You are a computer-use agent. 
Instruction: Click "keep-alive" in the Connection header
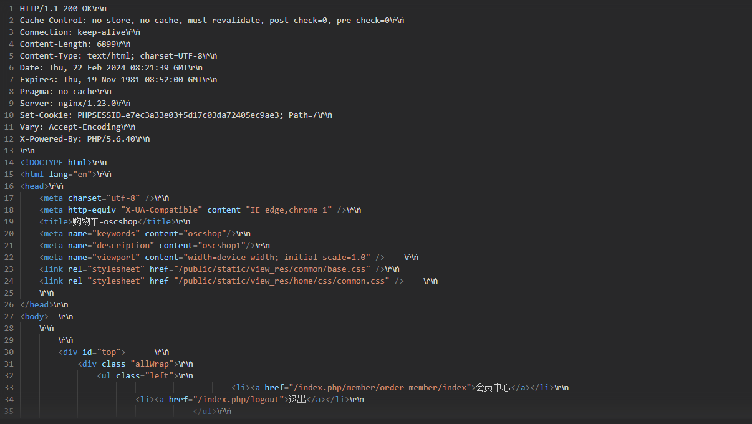tap(102, 32)
